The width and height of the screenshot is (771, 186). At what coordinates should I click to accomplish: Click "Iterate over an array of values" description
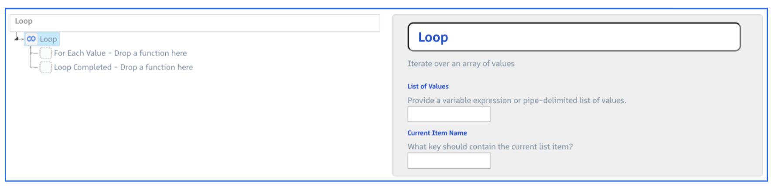[461, 63]
